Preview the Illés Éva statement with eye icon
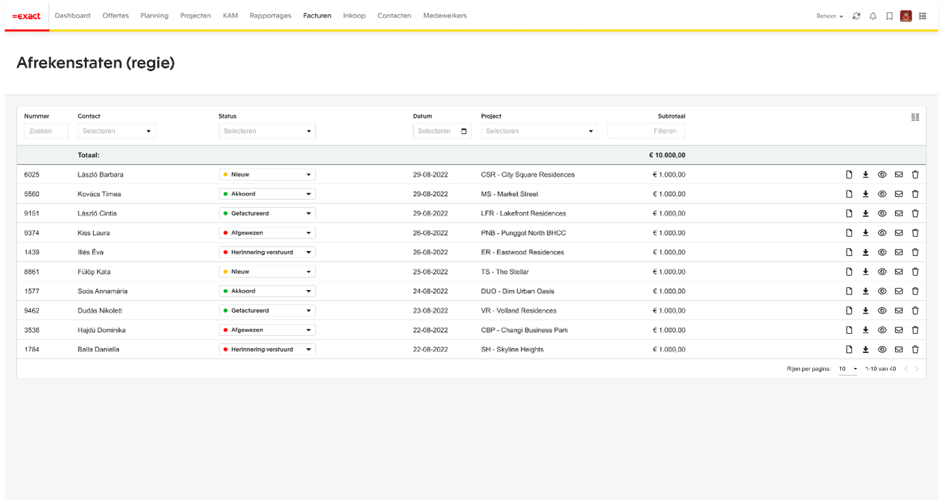The height and width of the screenshot is (500, 943). (x=882, y=252)
